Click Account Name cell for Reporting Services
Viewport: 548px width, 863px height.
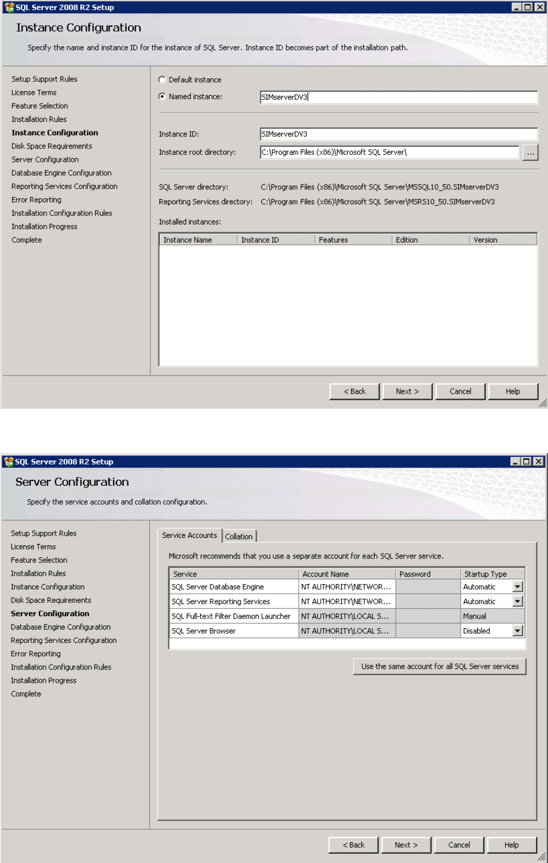point(347,602)
